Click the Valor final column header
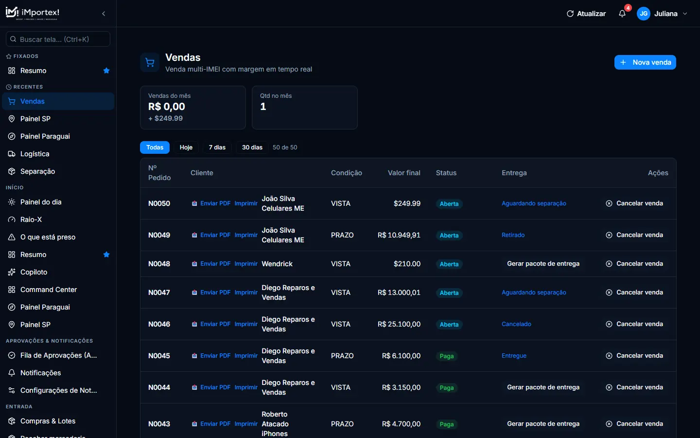 (x=404, y=173)
